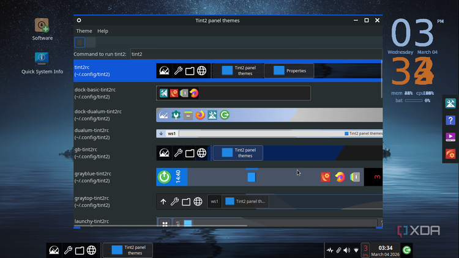
Task: Click the taskbar clock showing 03:34
Action: 385,251
